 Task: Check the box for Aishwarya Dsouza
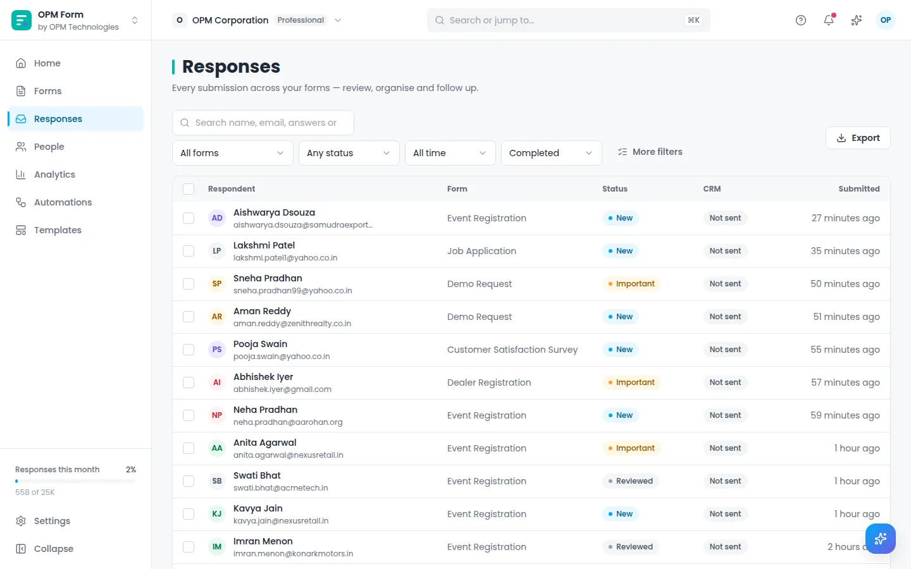(189, 218)
